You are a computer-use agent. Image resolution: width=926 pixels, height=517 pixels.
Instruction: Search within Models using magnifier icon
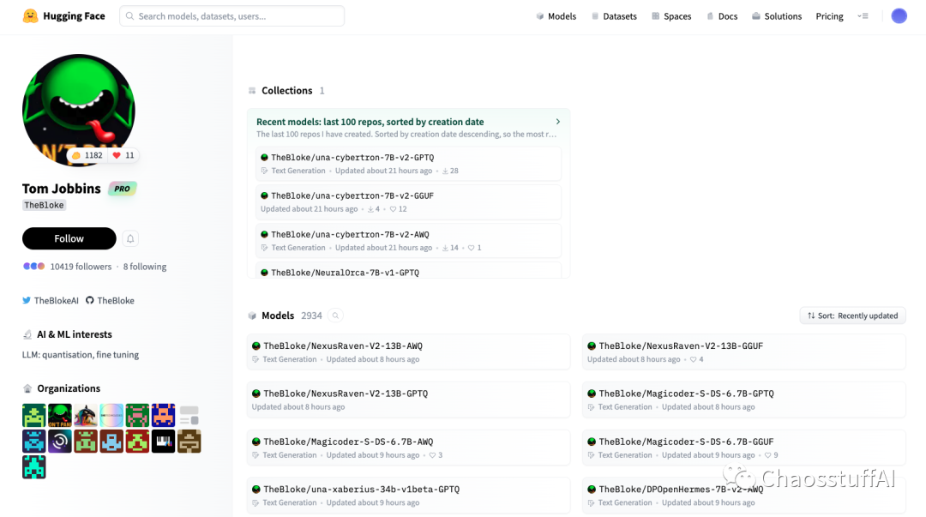tap(335, 316)
